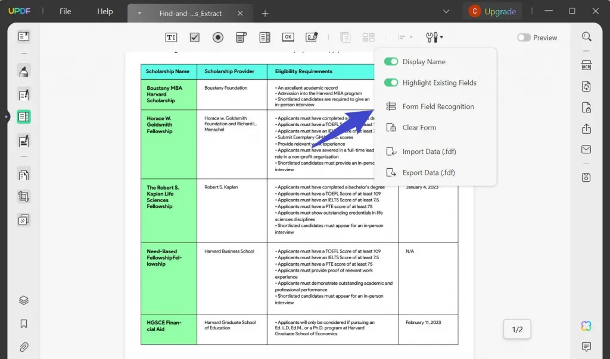The height and width of the screenshot is (359, 610).
Task: Click the 1/2 page indicator
Action: point(517,329)
